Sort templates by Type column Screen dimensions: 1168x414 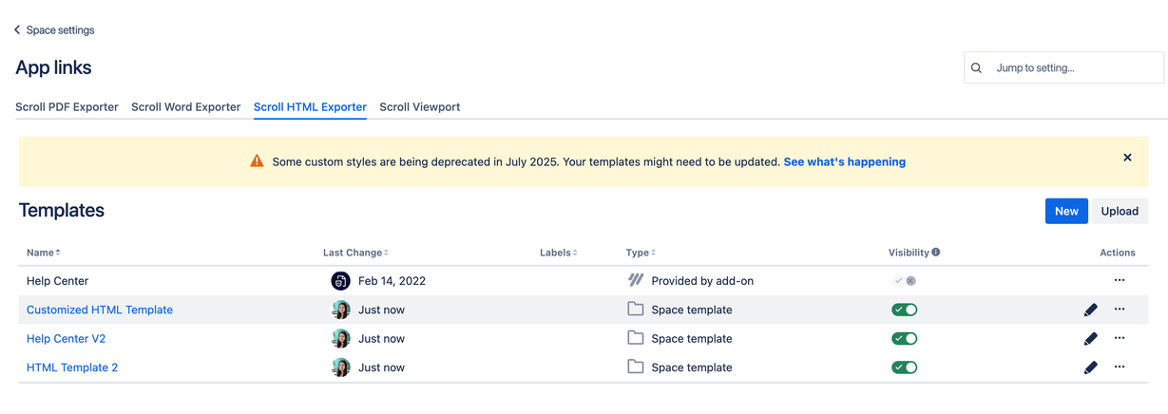640,253
